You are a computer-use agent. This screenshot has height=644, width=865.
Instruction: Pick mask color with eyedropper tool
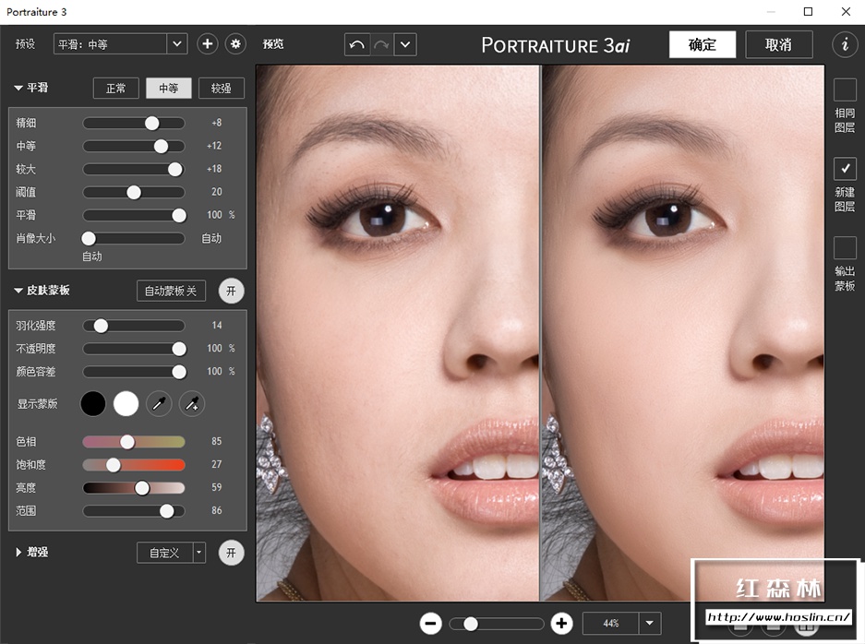159,404
